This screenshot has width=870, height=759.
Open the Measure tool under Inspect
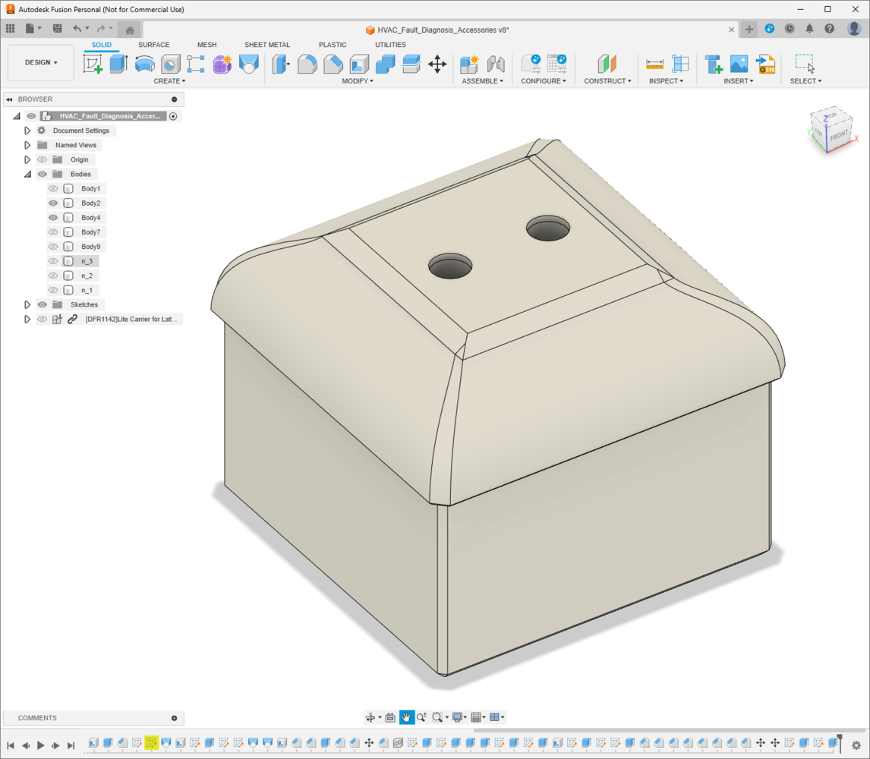(x=654, y=64)
